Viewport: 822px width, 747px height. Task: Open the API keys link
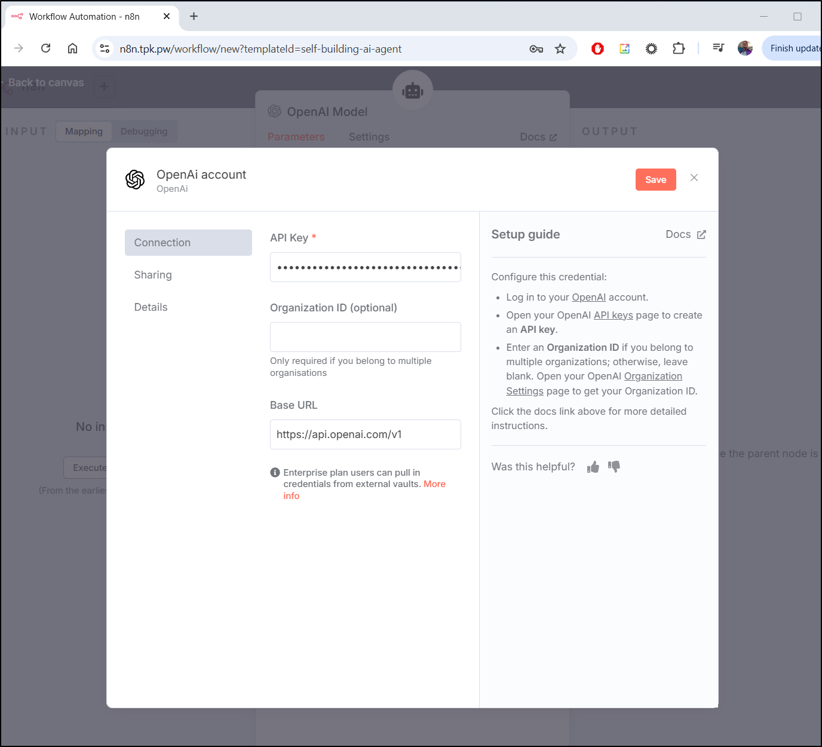click(613, 316)
